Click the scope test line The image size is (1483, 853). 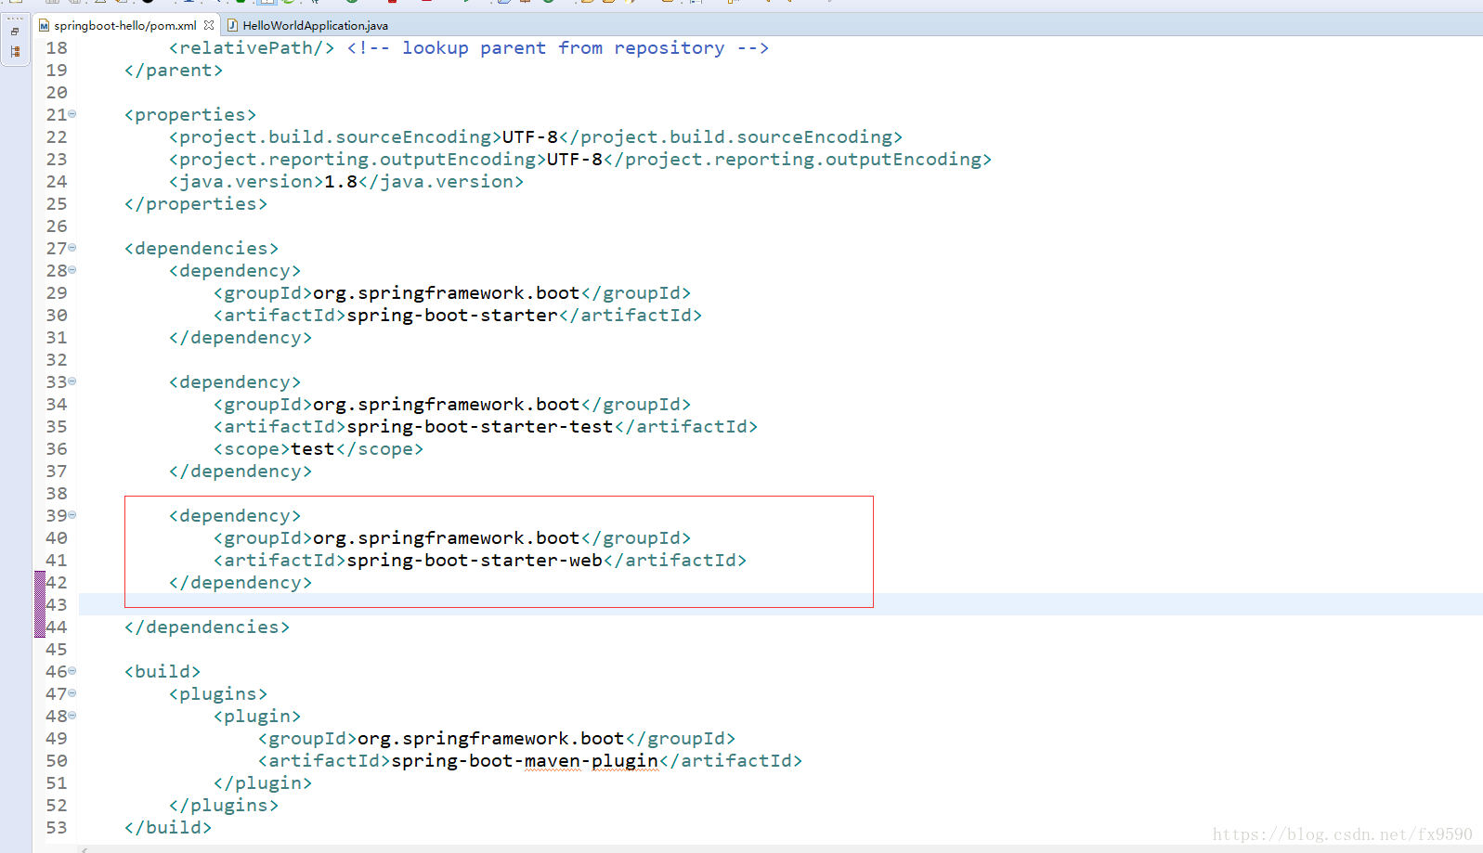(319, 449)
